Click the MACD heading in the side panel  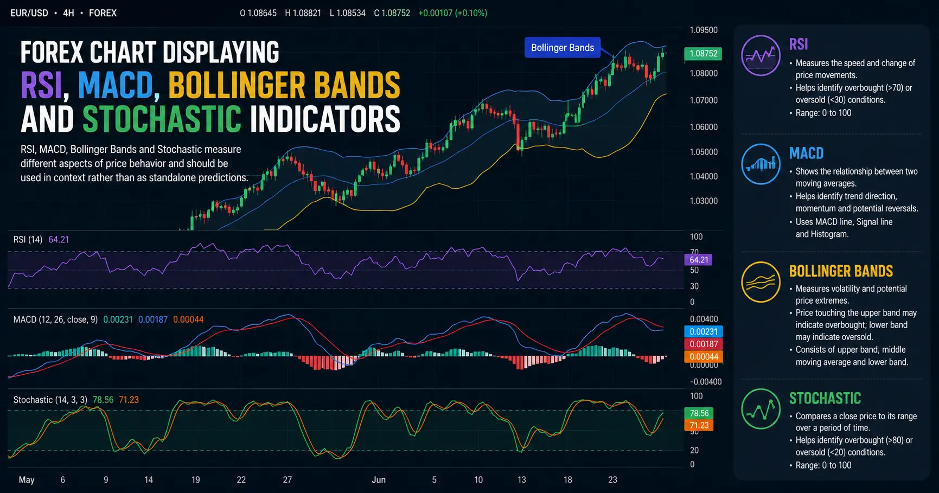tap(806, 153)
